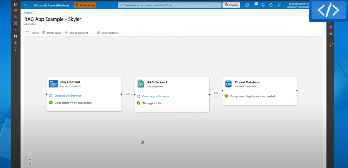Zoom in the canvas with plus button

click(30, 154)
